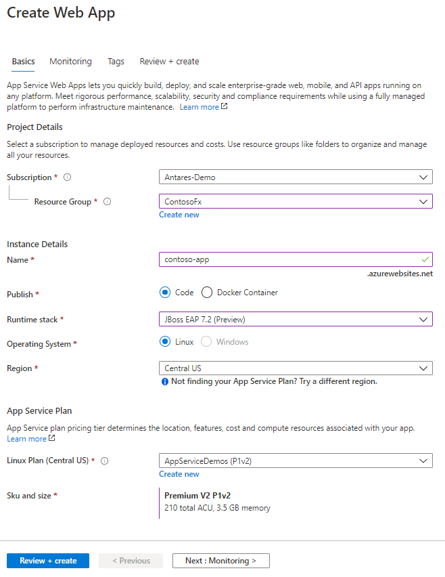Open the Runtime stack dropdown
The width and height of the screenshot is (445, 577).
(x=295, y=319)
